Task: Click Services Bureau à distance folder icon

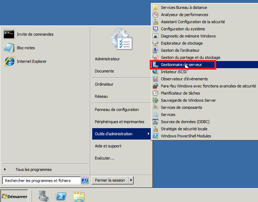Action: point(155,7)
